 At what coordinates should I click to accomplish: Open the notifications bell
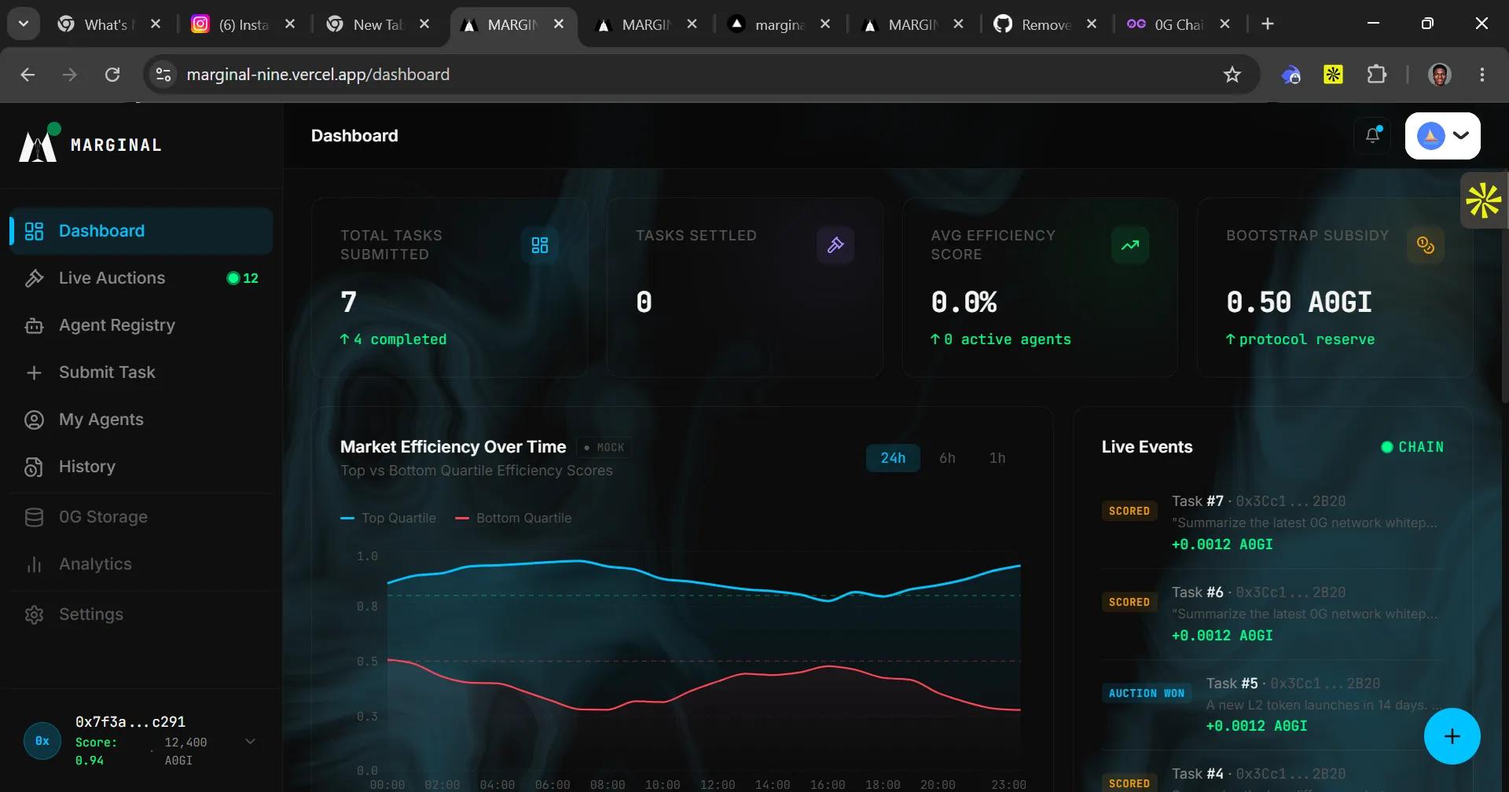tap(1373, 135)
